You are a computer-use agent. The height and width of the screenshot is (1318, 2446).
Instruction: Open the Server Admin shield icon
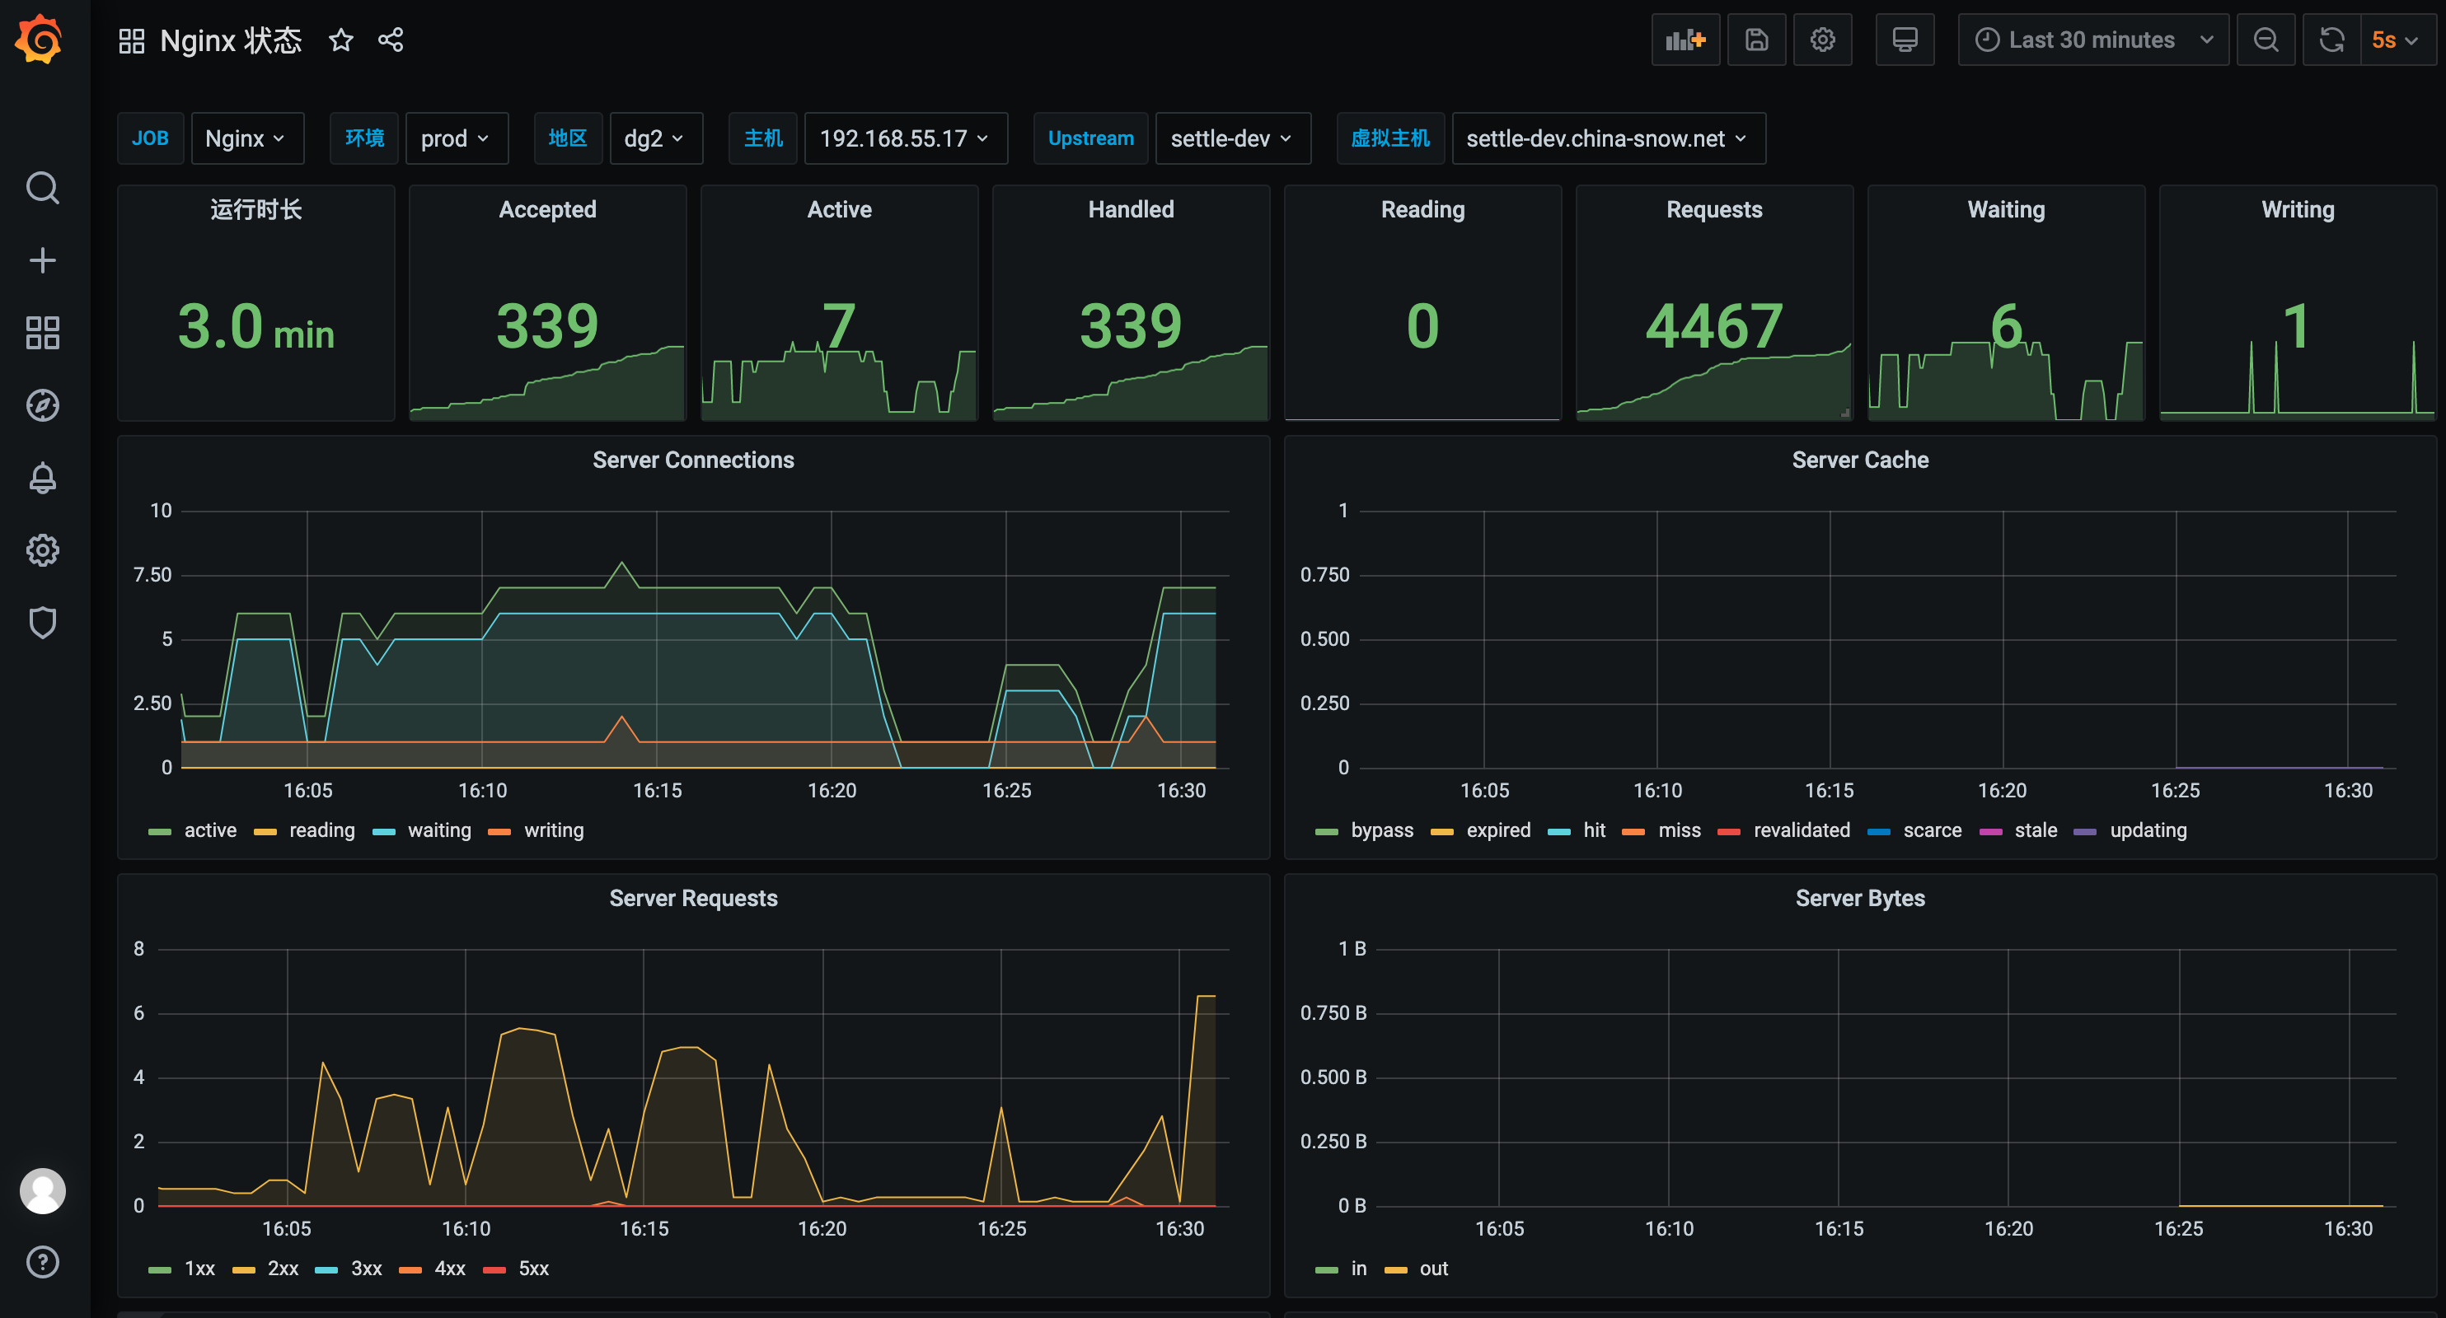[x=43, y=623]
